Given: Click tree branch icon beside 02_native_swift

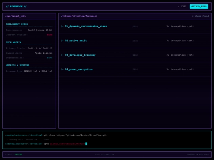Looking at the screenshot, I should pyautogui.click(x=62, y=41).
